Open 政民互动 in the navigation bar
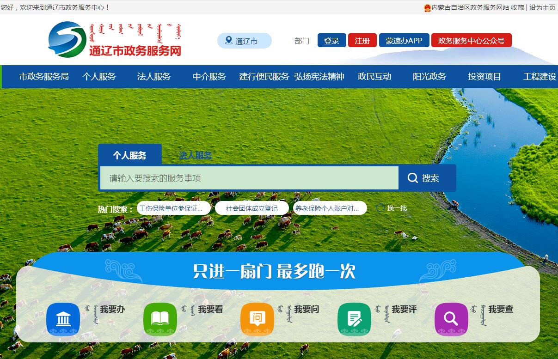 pos(374,77)
